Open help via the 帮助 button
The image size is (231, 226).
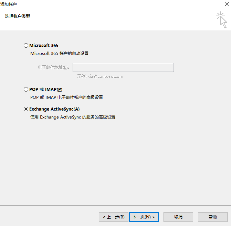tap(212, 217)
